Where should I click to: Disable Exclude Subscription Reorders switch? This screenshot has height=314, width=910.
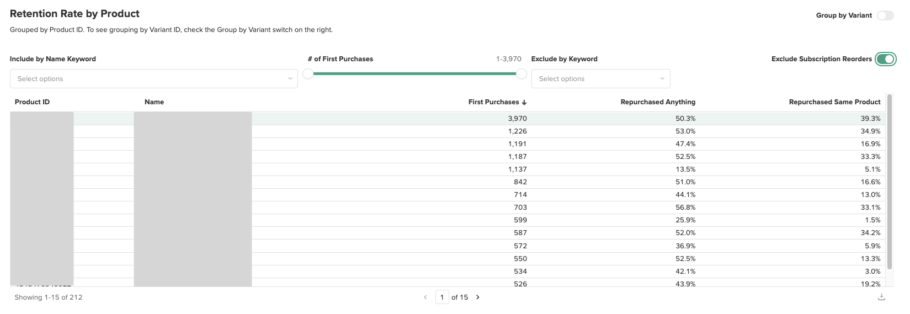click(885, 59)
